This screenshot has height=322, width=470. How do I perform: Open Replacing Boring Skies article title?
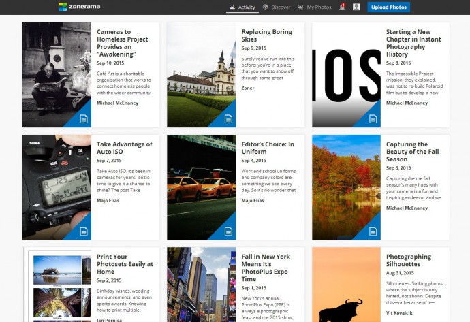tap(267, 35)
